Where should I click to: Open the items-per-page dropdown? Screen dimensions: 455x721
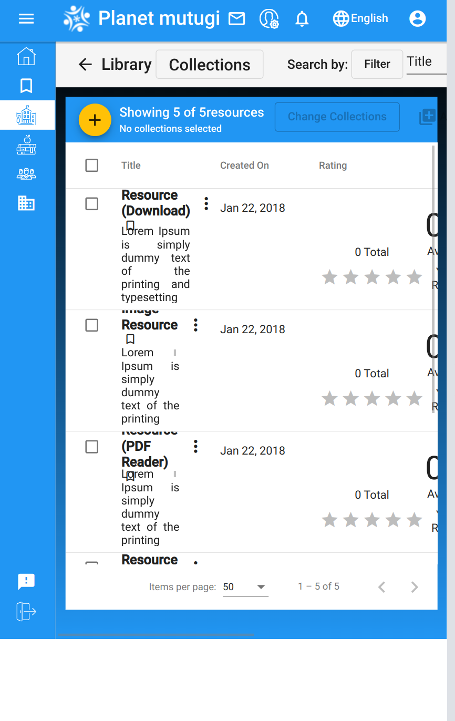pyautogui.click(x=245, y=586)
